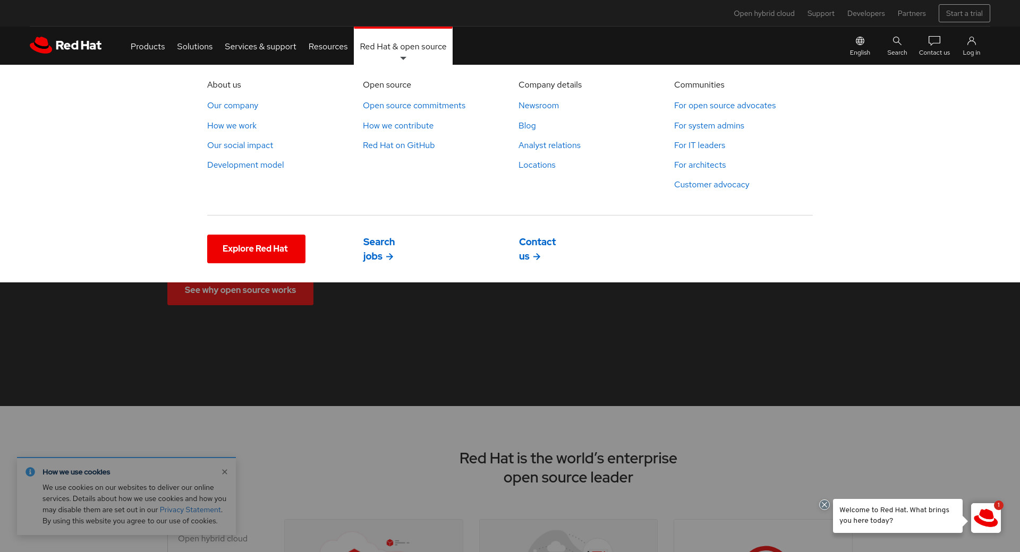Select the Developers top bar link
This screenshot has height=552, width=1020.
pyautogui.click(x=865, y=13)
